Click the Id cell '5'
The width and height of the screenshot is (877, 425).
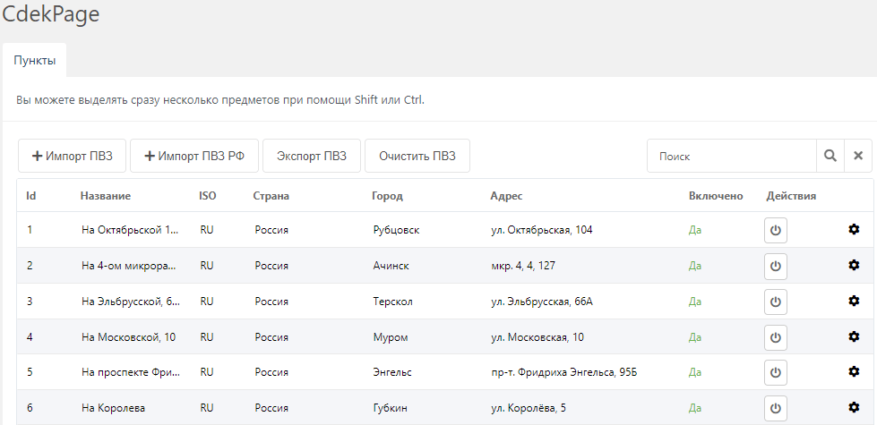point(30,372)
